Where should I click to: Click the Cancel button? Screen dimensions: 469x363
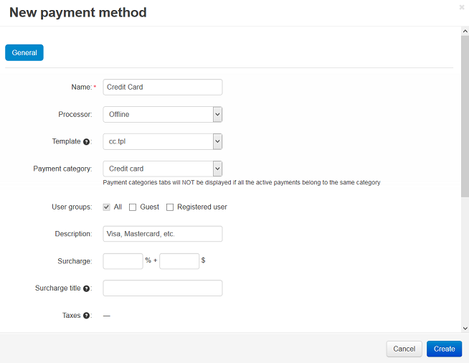[404, 349]
